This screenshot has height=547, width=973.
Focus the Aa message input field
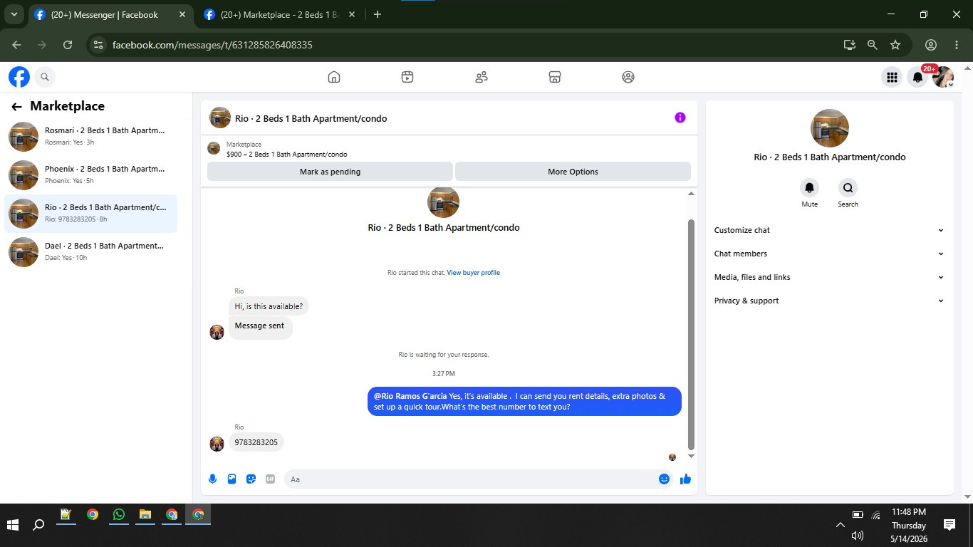470,479
